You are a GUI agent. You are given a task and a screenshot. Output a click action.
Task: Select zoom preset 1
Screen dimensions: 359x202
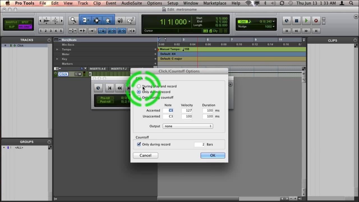pos(40,31)
